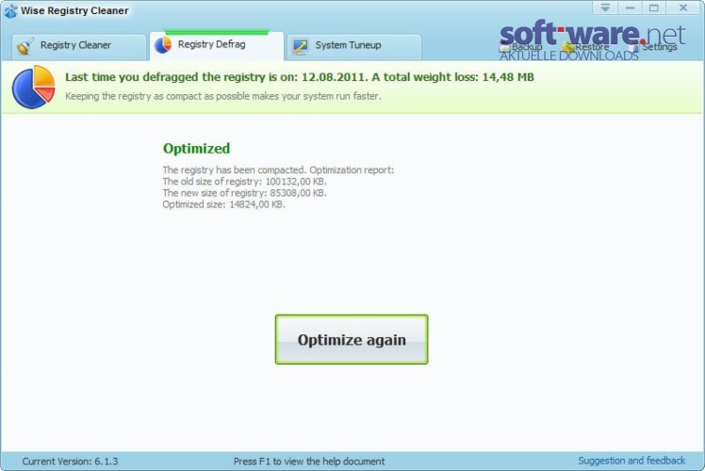This screenshot has width=705, height=471.
Task: Click 'Current Version: 6.1.3' in status bar
Action: point(70,462)
